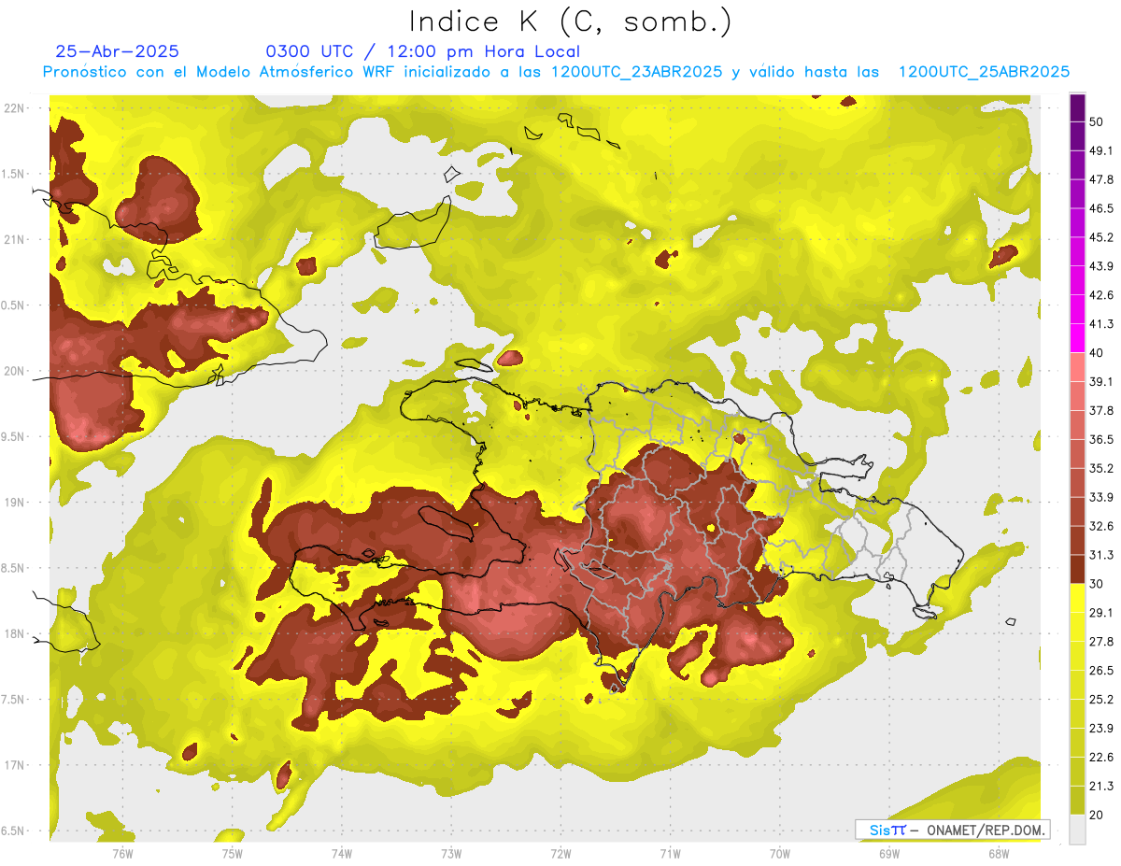
Task: Click the '19N' latitude label
Action: click(x=14, y=502)
